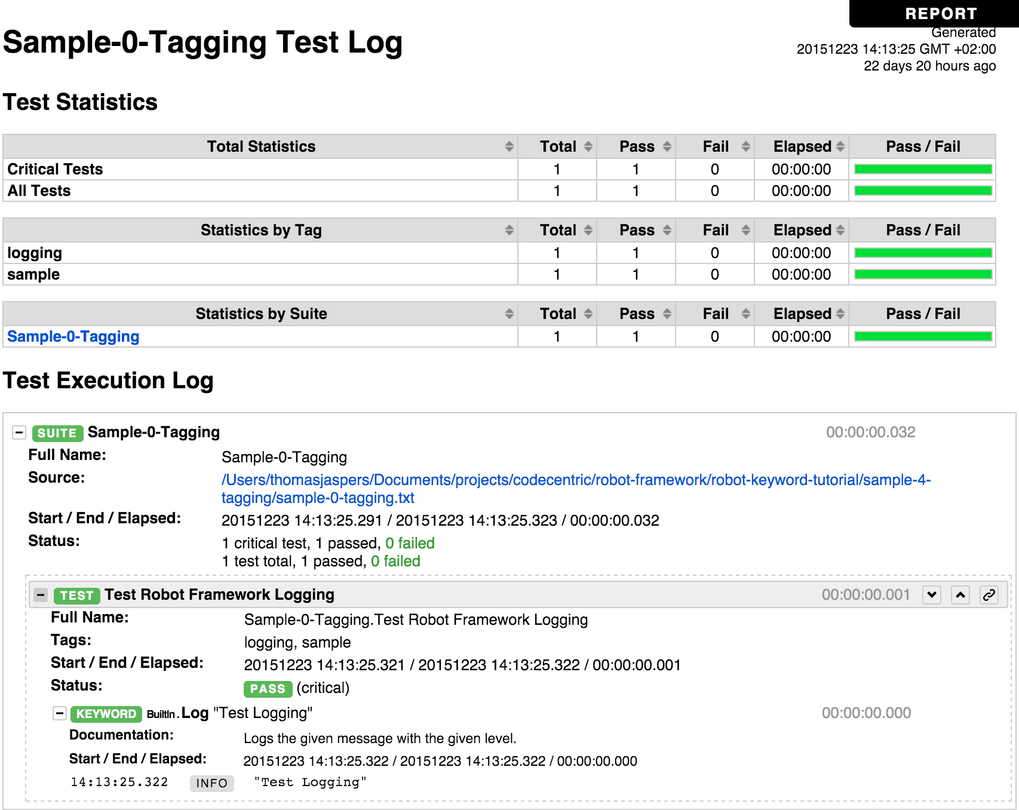This screenshot has height=810, width=1019.
Task: Click the logging tag pass/fail bar
Action: (923, 253)
